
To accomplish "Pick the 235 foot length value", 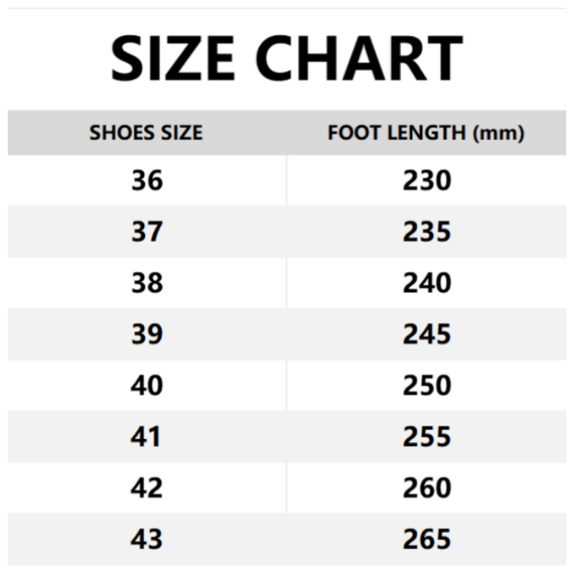I will (x=426, y=232).
